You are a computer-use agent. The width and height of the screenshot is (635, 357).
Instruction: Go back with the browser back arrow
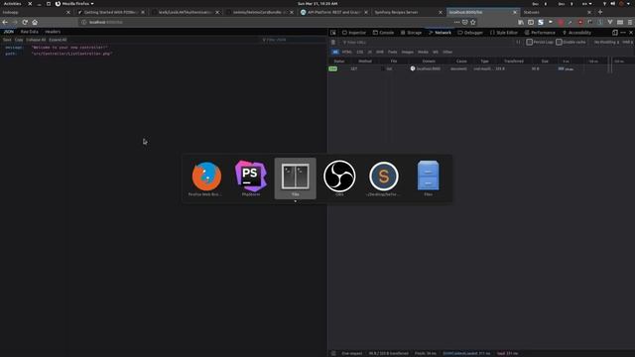click(5, 22)
